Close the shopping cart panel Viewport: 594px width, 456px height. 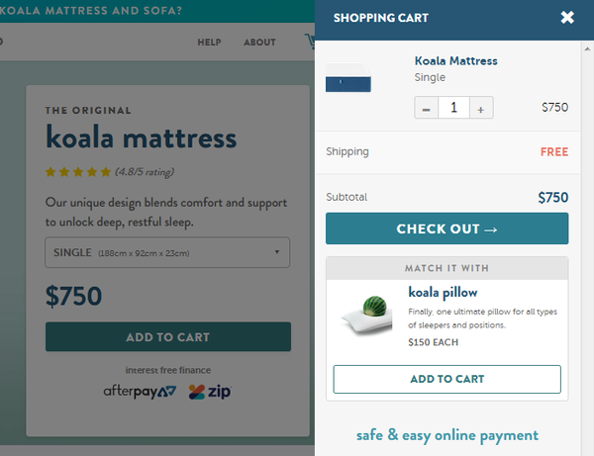tap(567, 18)
